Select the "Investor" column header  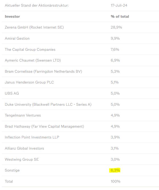[x=12, y=16]
